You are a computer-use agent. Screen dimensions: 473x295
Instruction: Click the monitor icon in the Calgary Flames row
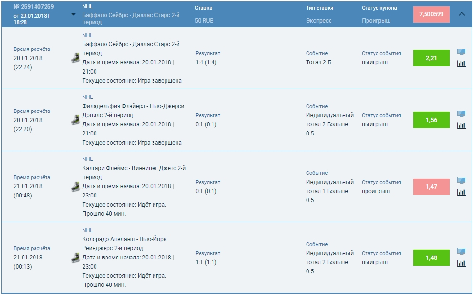click(x=461, y=181)
